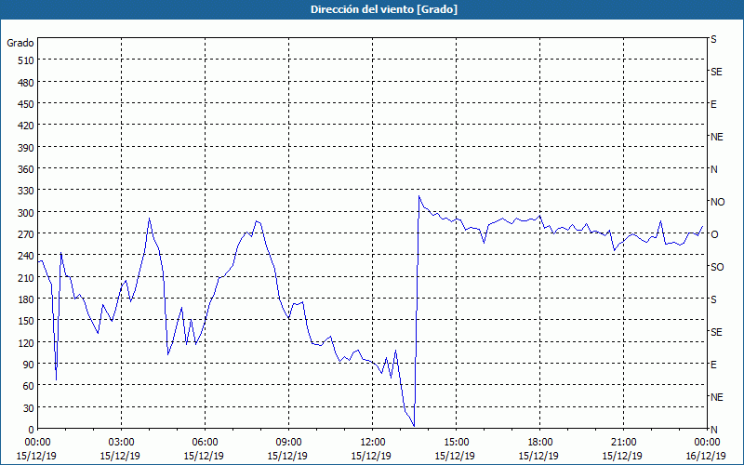
Task: Click the 06:00 time label on the x-axis
Action: (205, 443)
